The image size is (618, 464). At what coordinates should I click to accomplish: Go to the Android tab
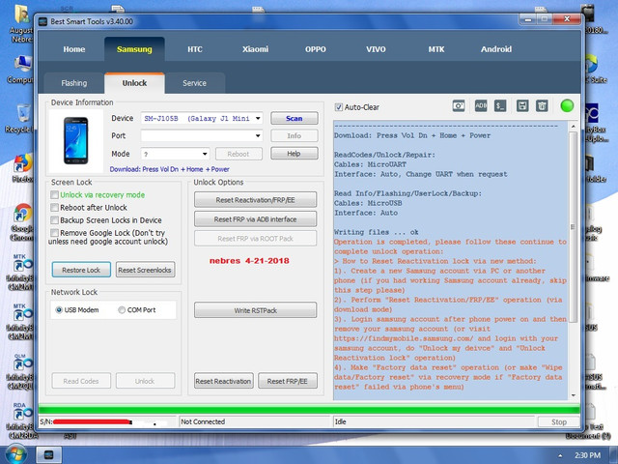click(496, 49)
